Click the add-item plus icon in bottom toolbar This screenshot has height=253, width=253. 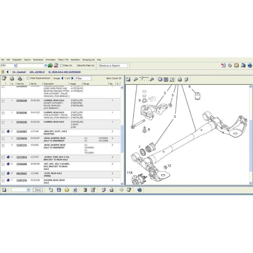coord(75,190)
